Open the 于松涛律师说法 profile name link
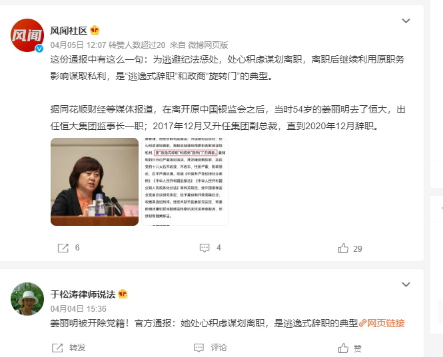 pyautogui.click(x=83, y=294)
